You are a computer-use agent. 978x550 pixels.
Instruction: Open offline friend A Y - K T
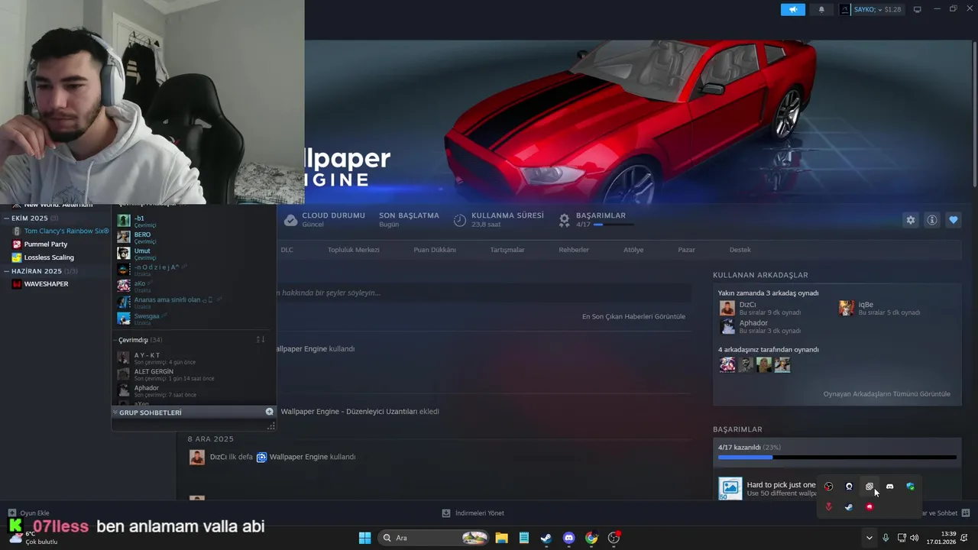click(194, 357)
